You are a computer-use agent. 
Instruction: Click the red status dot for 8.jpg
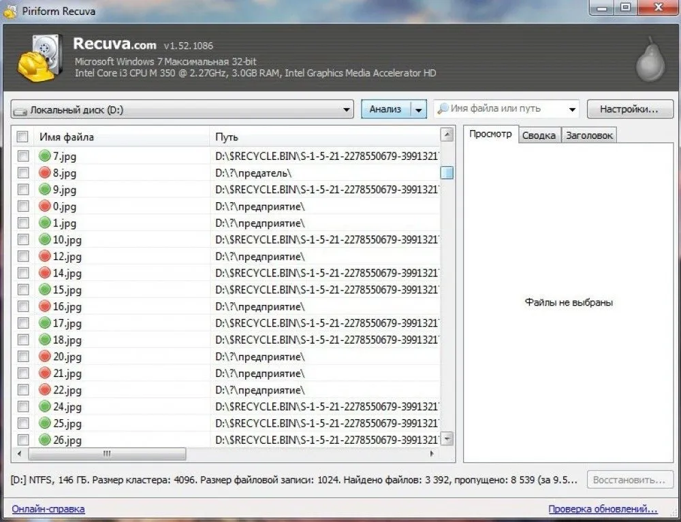45,172
